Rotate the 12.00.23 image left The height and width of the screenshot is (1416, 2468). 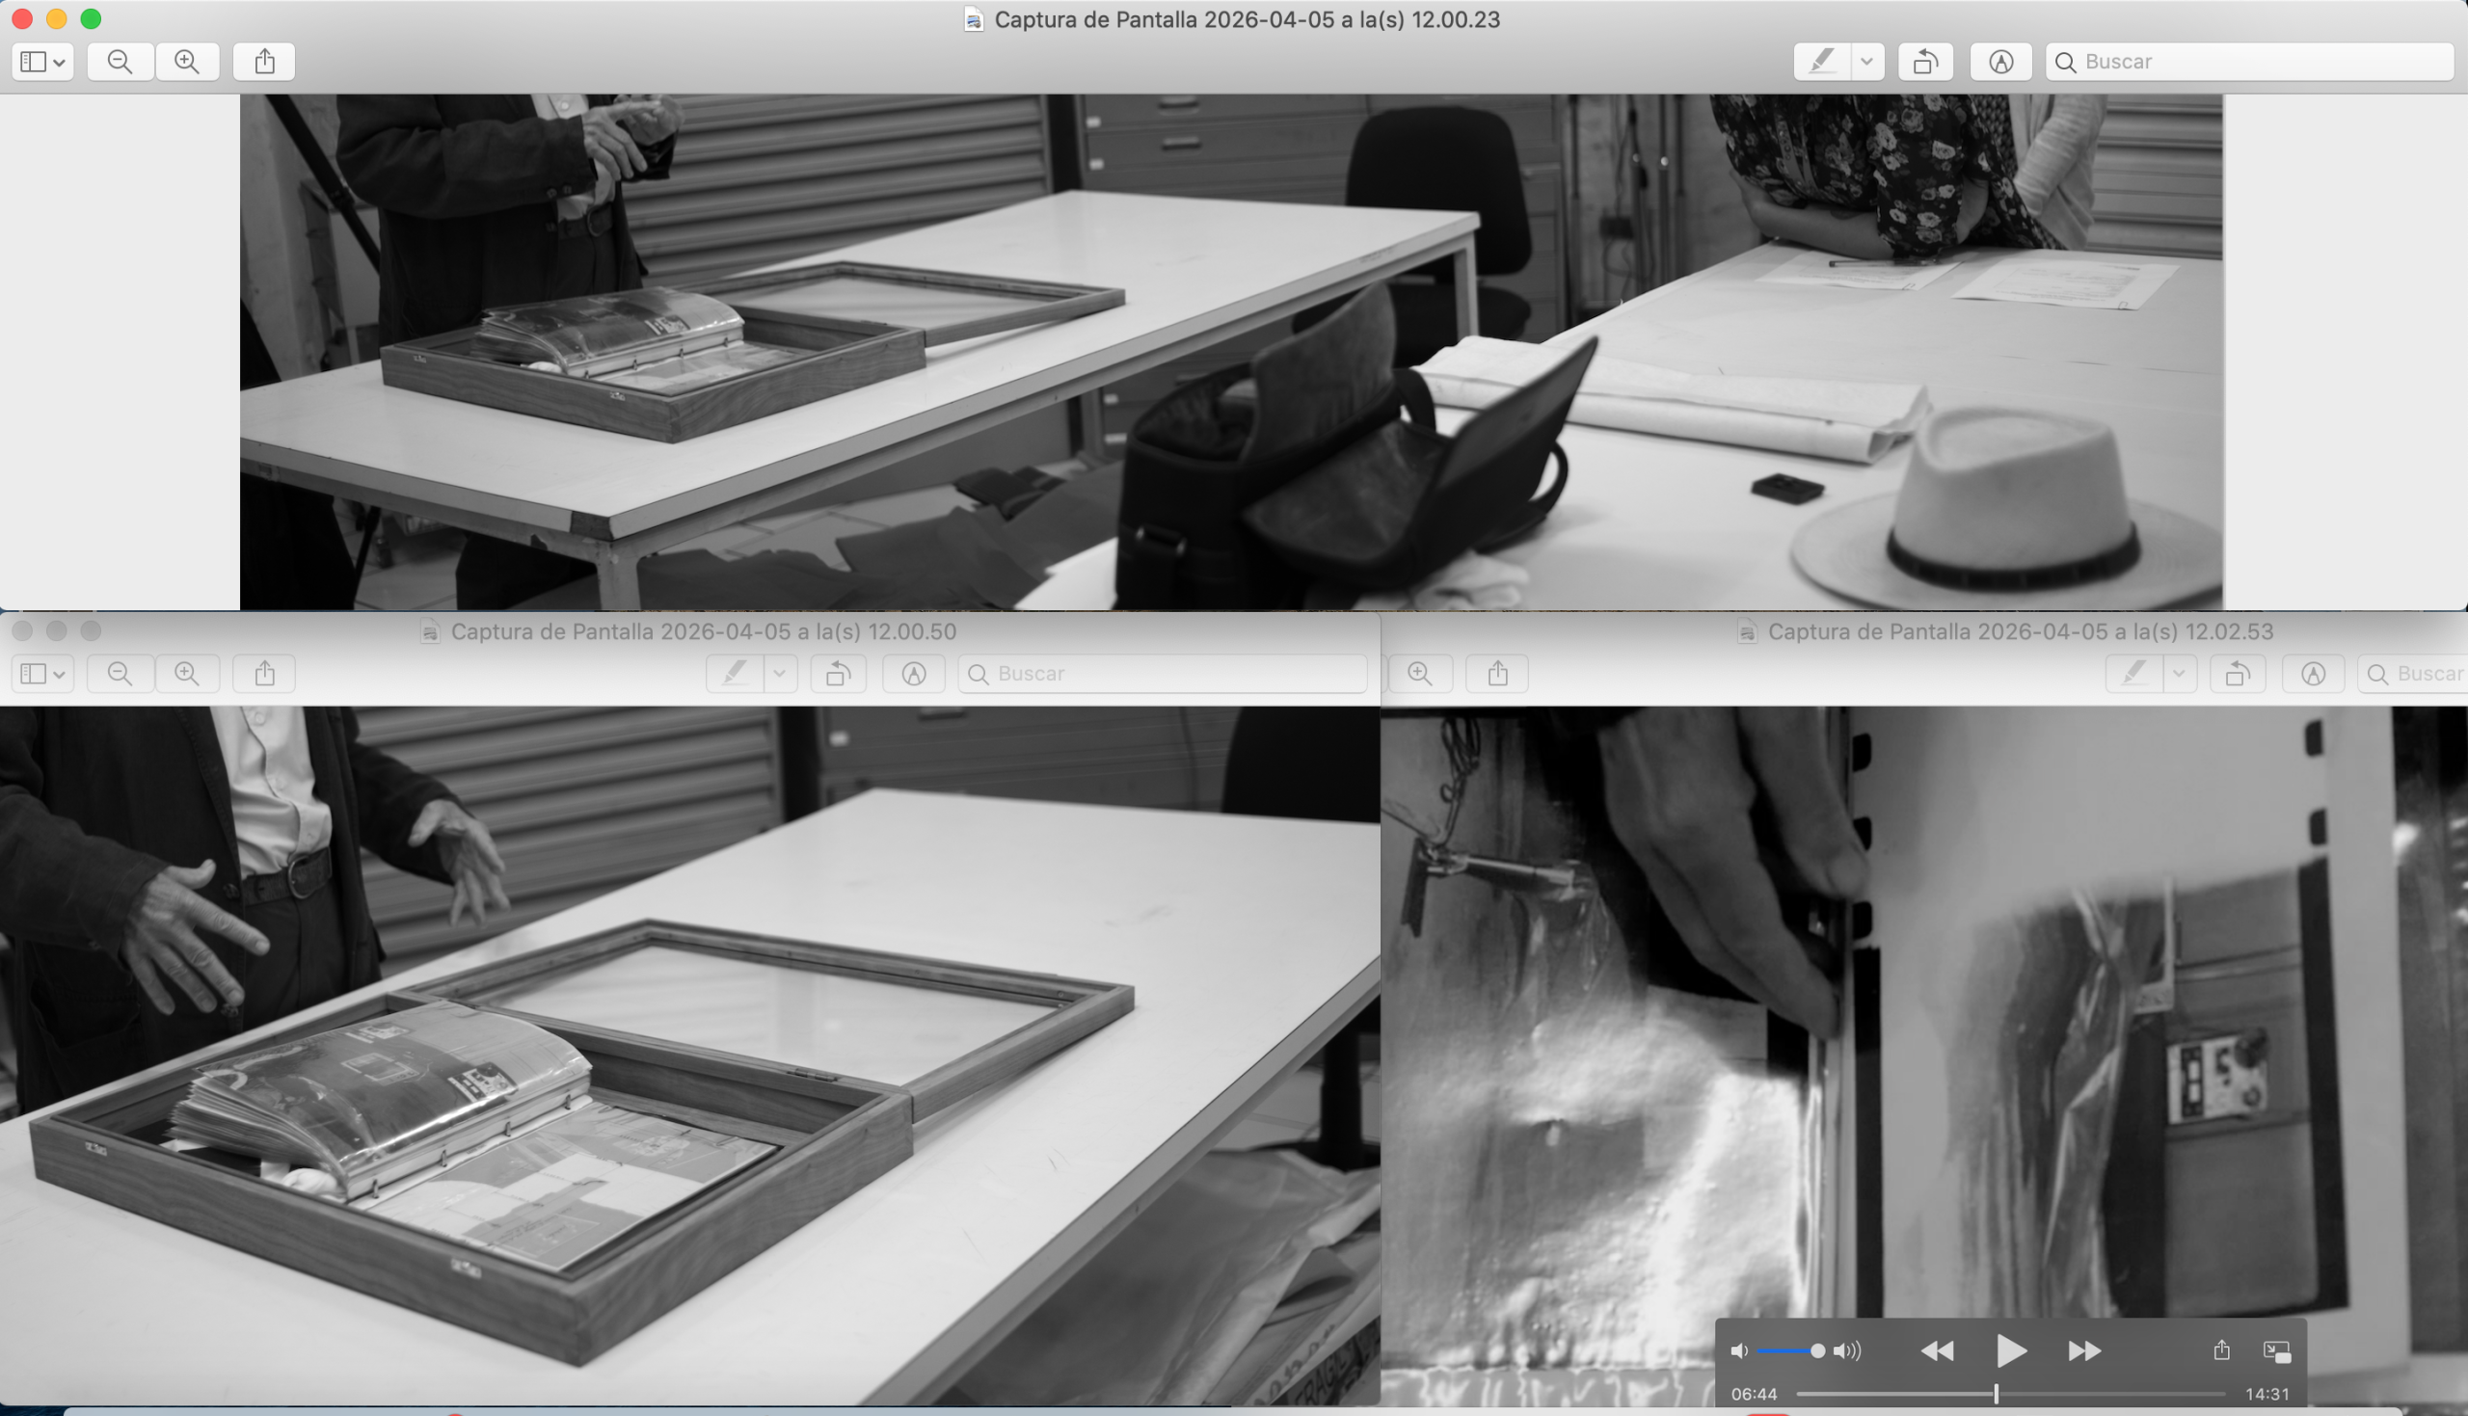1924,62
